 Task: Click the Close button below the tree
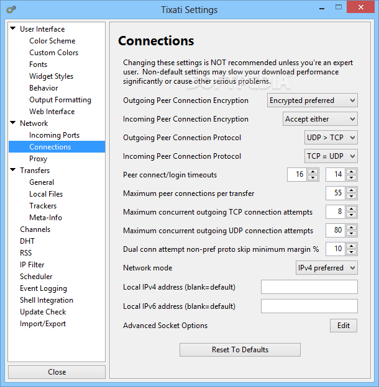[57, 372]
